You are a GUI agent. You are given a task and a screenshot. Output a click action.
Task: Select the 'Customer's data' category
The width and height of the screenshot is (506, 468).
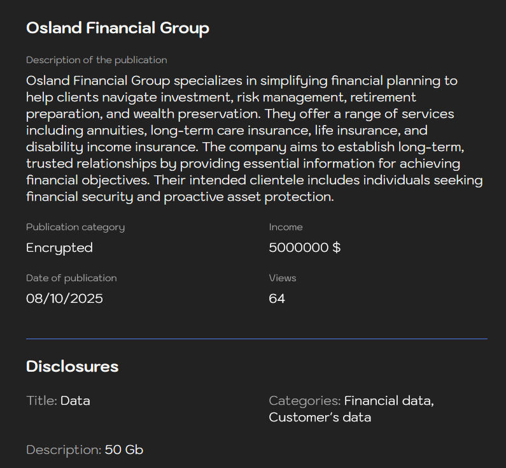[x=320, y=418]
